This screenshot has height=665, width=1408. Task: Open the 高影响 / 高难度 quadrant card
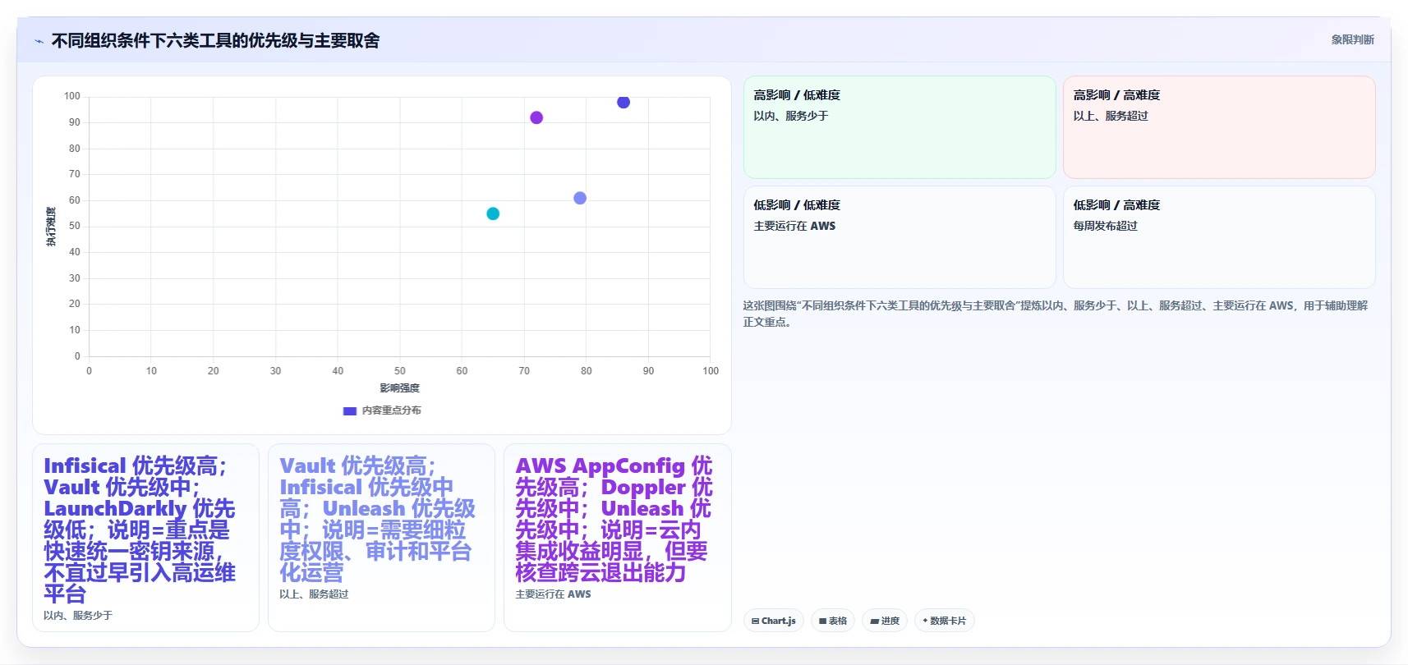[1219, 127]
